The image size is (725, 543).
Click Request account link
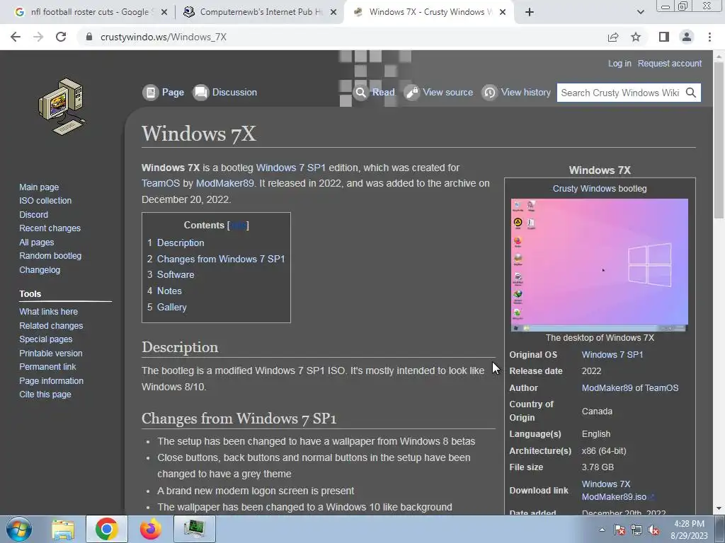coord(670,63)
